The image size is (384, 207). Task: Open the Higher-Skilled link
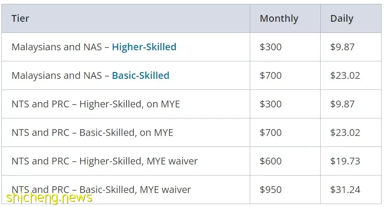click(144, 47)
